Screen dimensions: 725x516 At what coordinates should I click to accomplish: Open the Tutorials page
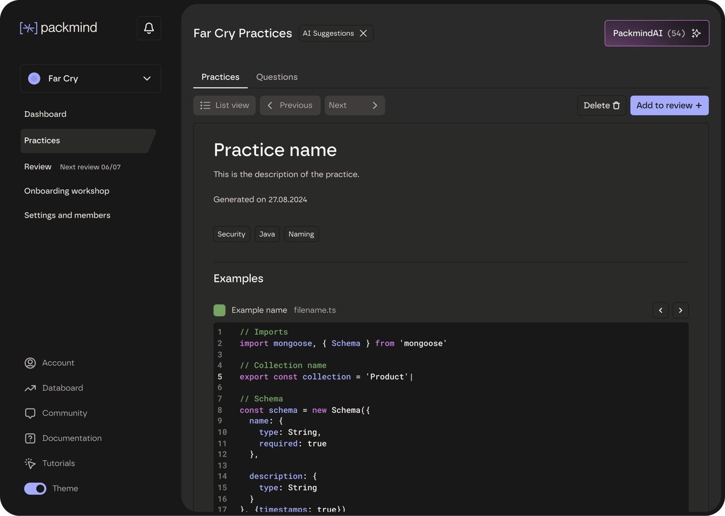[x=50, y=463]
